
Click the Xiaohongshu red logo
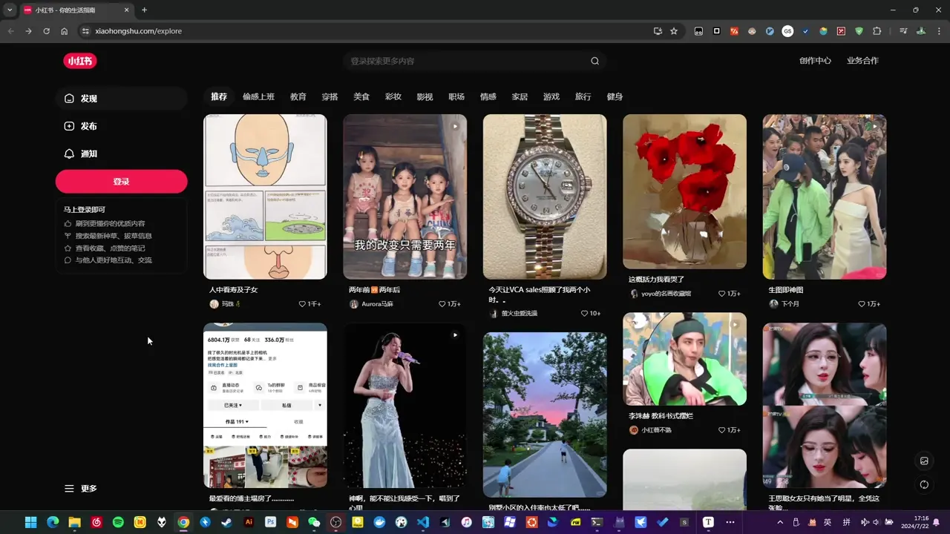click(80, 61)
